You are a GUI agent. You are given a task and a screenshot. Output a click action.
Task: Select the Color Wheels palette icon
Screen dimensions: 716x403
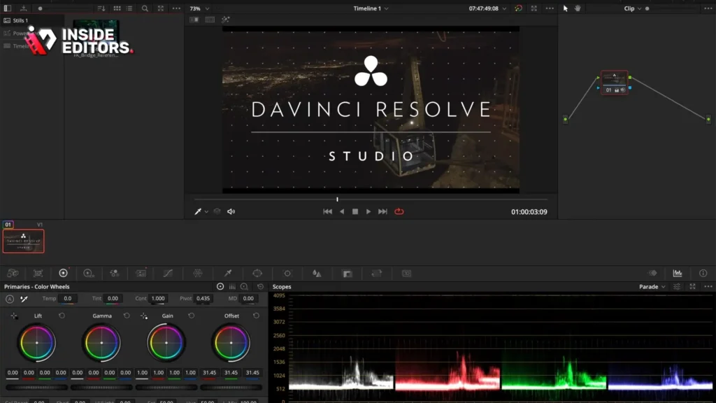[63, 274]
